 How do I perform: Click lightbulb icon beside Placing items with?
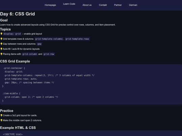[x=1, y=54]
